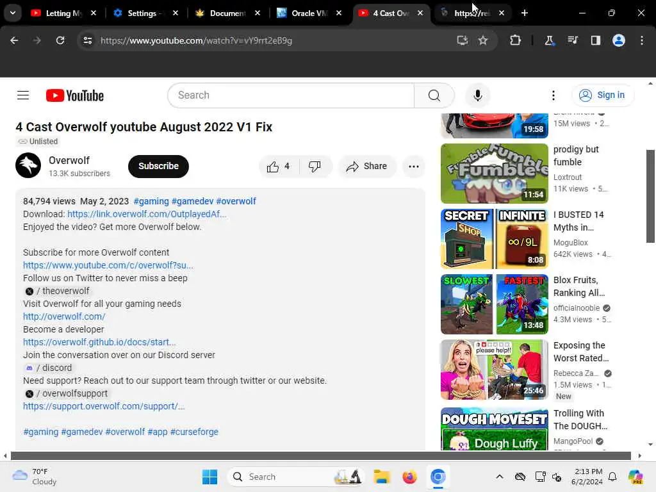The height and width of the screenshot is (492, 656).
Task: Expand the tab search dropdown arrow
Action: (13, 13)
